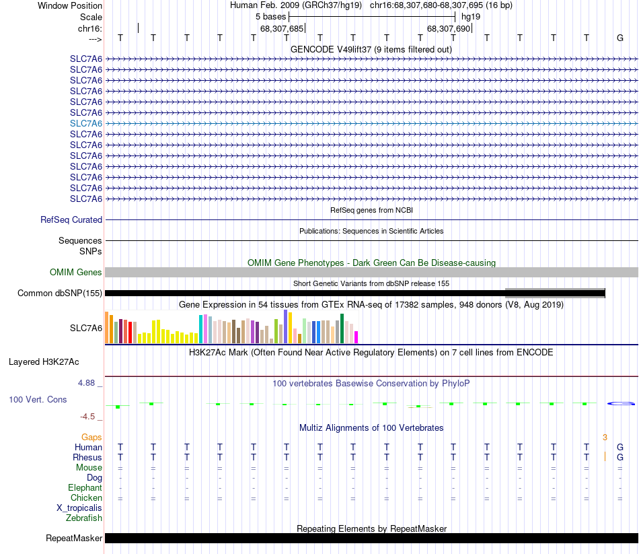Click the sequence direction arrow --> label
Screen dimensions: 639x554
pos(95,39)
